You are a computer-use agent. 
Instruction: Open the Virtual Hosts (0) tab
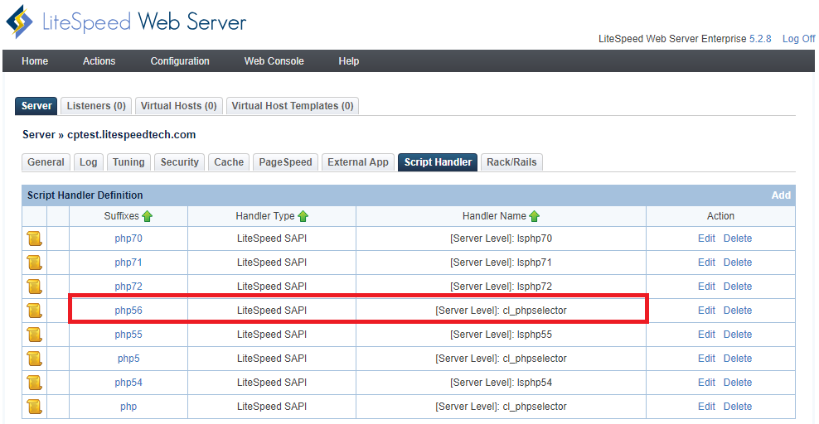[178, 106]
